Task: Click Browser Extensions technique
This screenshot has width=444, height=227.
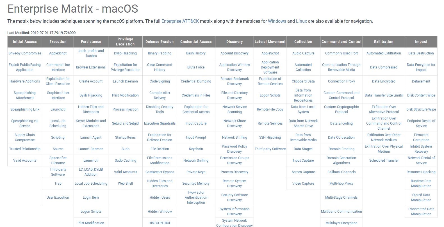Action: pyautogui.click(x=91, y=67)
